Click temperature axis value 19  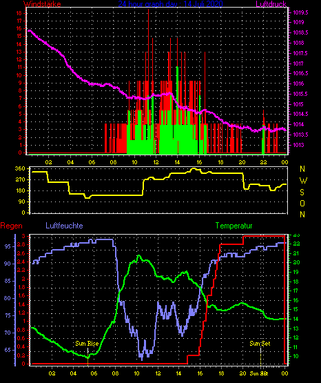(x=296, y=272)
